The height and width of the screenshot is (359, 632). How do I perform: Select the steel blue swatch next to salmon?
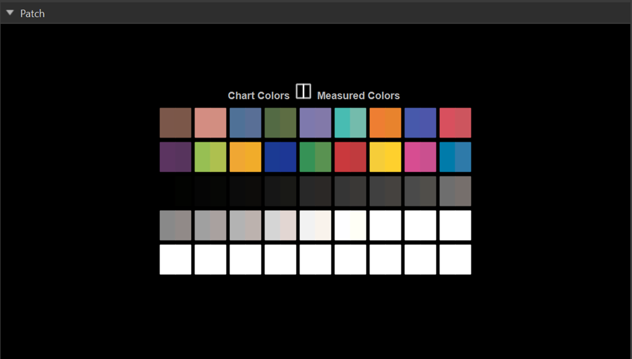(x=246, y=123)
